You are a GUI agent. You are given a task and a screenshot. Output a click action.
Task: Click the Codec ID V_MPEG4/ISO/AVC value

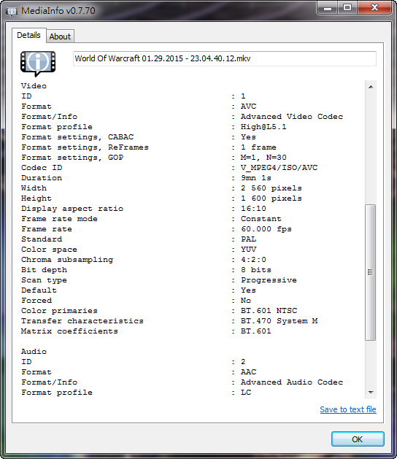click(x=279, y=168)
